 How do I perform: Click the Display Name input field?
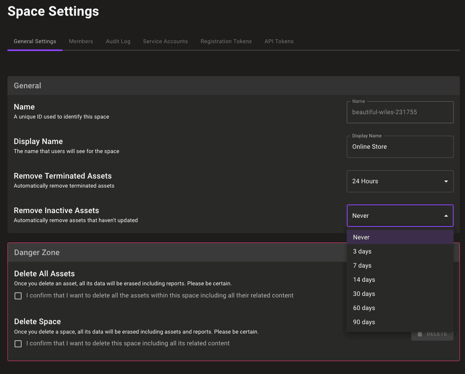tap(400, 146)
